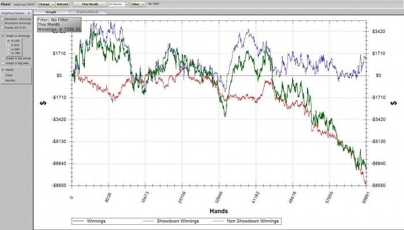
Task: Choose Days as the x-axis unit
Action: [3, 75]
